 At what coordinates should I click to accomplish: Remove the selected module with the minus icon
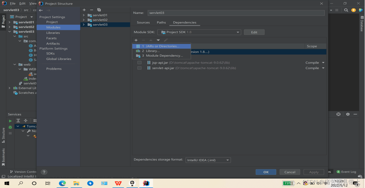coord(92,10)
